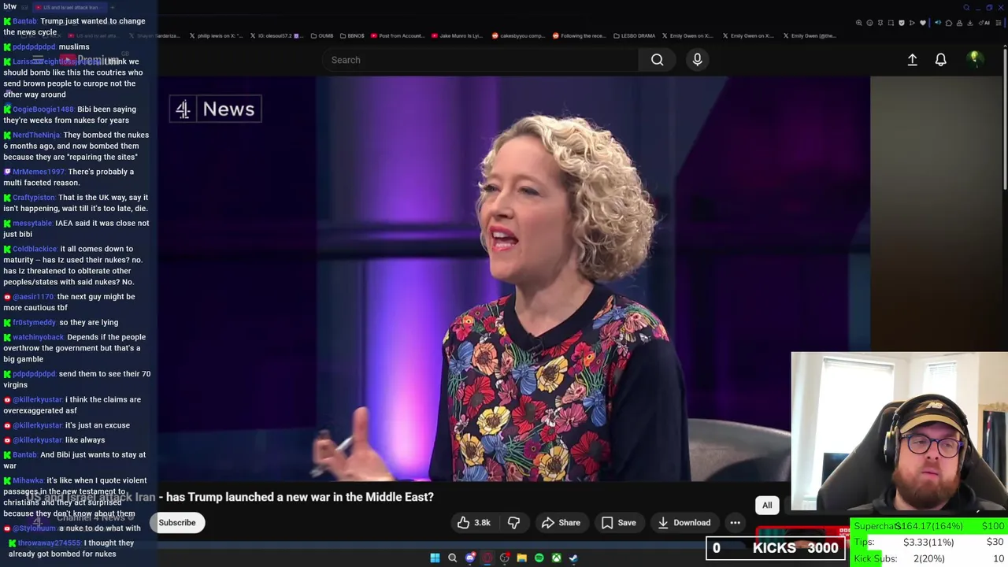Click the pinboard pin toolbar icon
Screen dimensions: 1008x567
click(880, 23)
